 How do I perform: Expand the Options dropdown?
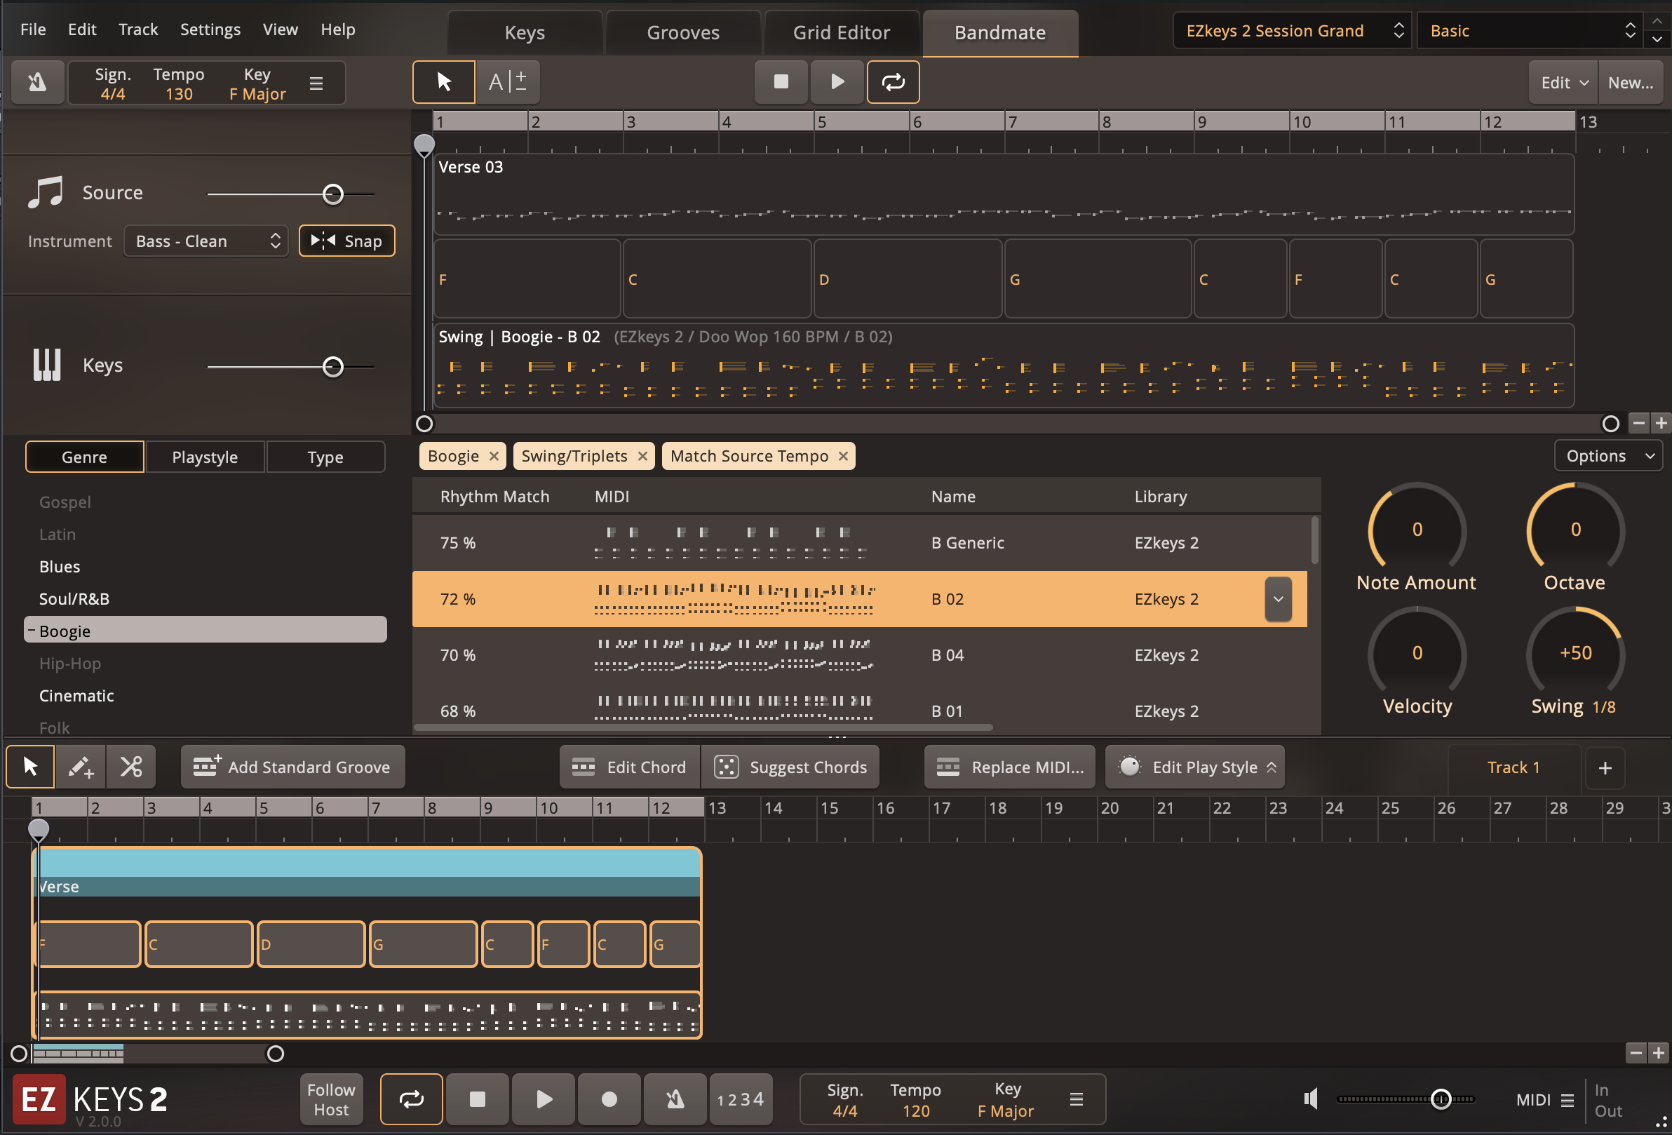click(x=1607, y=456)
